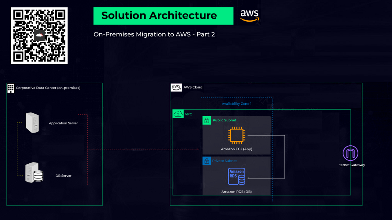Toggle the Private Subnet lock icon
Viewport: 392px width, 220px height.
point(206,161)
